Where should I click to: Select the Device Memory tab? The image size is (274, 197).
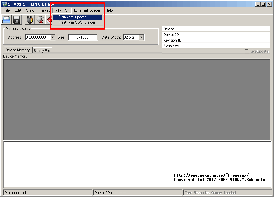[17, 50]
